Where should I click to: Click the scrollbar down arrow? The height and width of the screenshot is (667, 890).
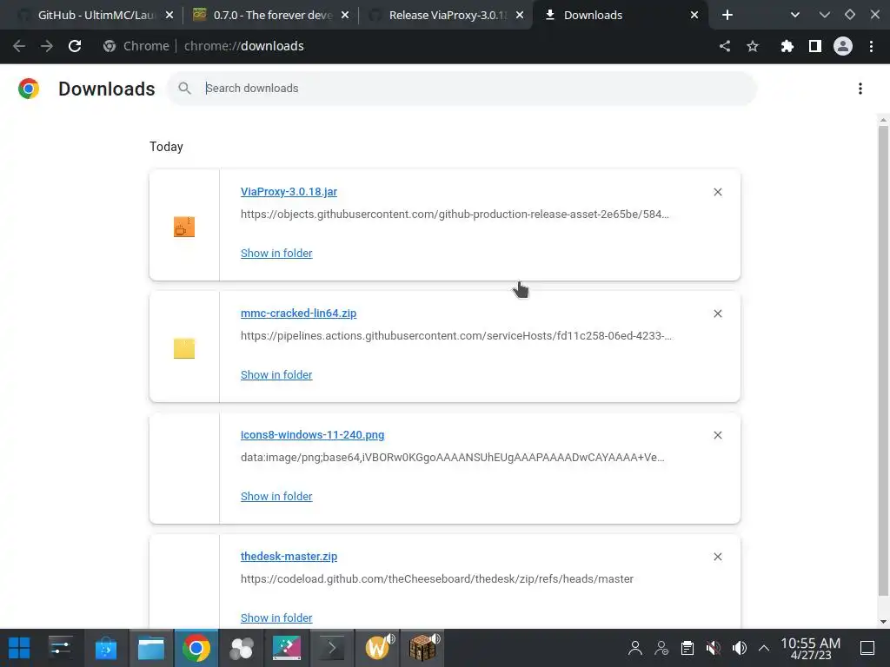tap(883, 622)
